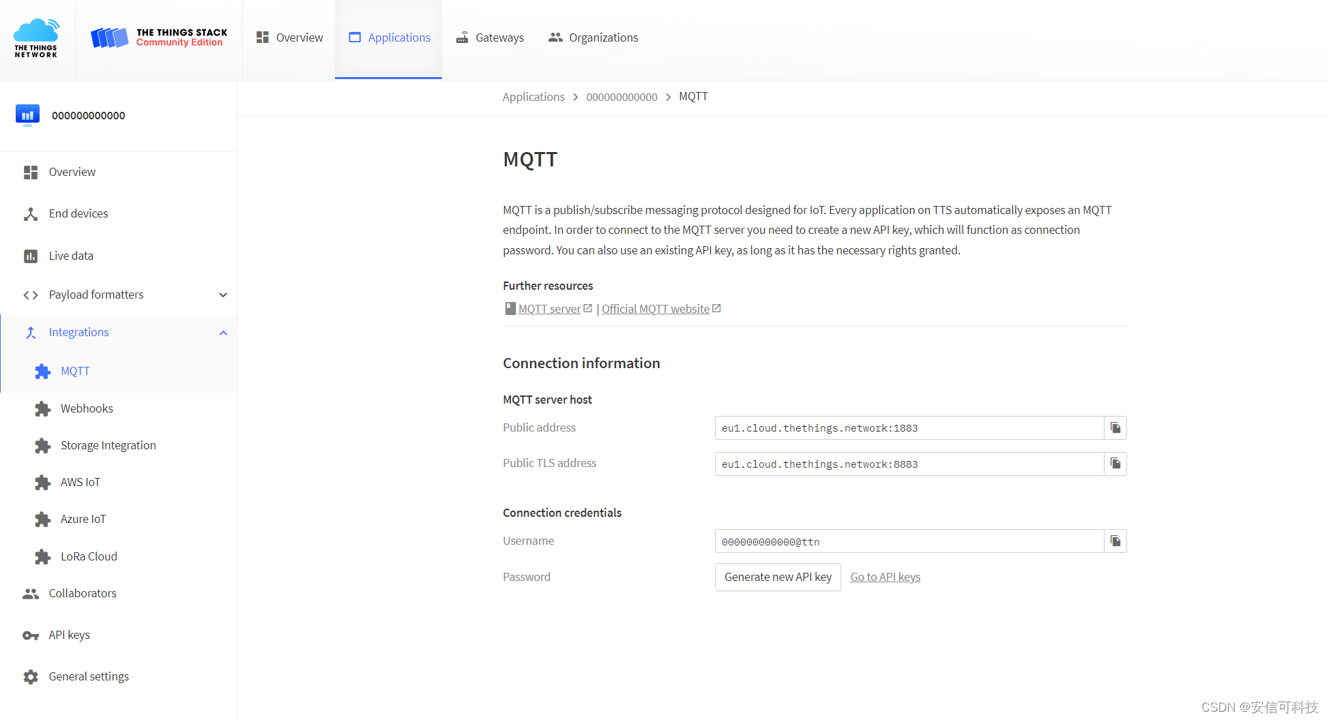Click The Things Stack Community Edition logo

(x=159, y=37)
